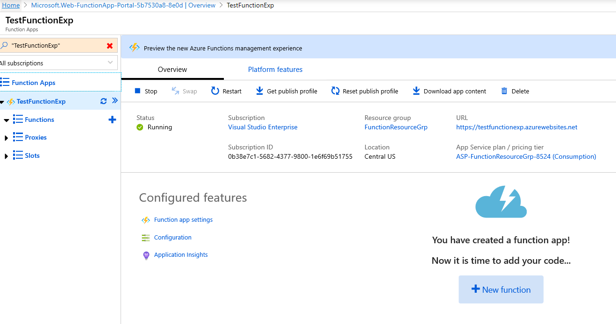Click the search magnifier icon
Image resolution: width=616 pixels, height=324 pixels.
coord(4,46)
